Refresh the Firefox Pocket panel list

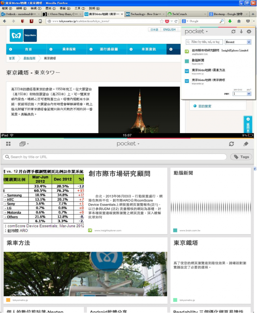tap(233, 32)
